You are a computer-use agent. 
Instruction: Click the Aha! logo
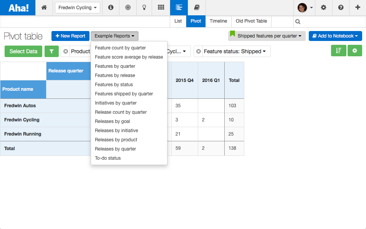coord(18,8)
